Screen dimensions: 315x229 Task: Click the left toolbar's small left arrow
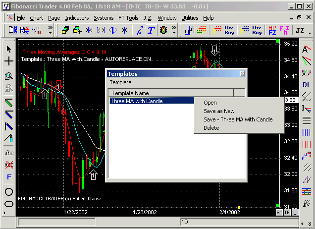coord(4,213)
